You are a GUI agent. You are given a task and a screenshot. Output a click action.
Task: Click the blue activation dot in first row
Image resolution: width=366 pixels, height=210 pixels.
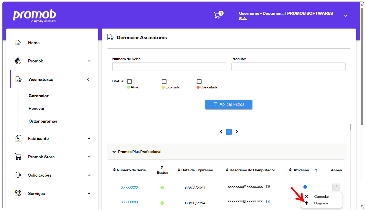pyautogui.click(x=305, y=187)
